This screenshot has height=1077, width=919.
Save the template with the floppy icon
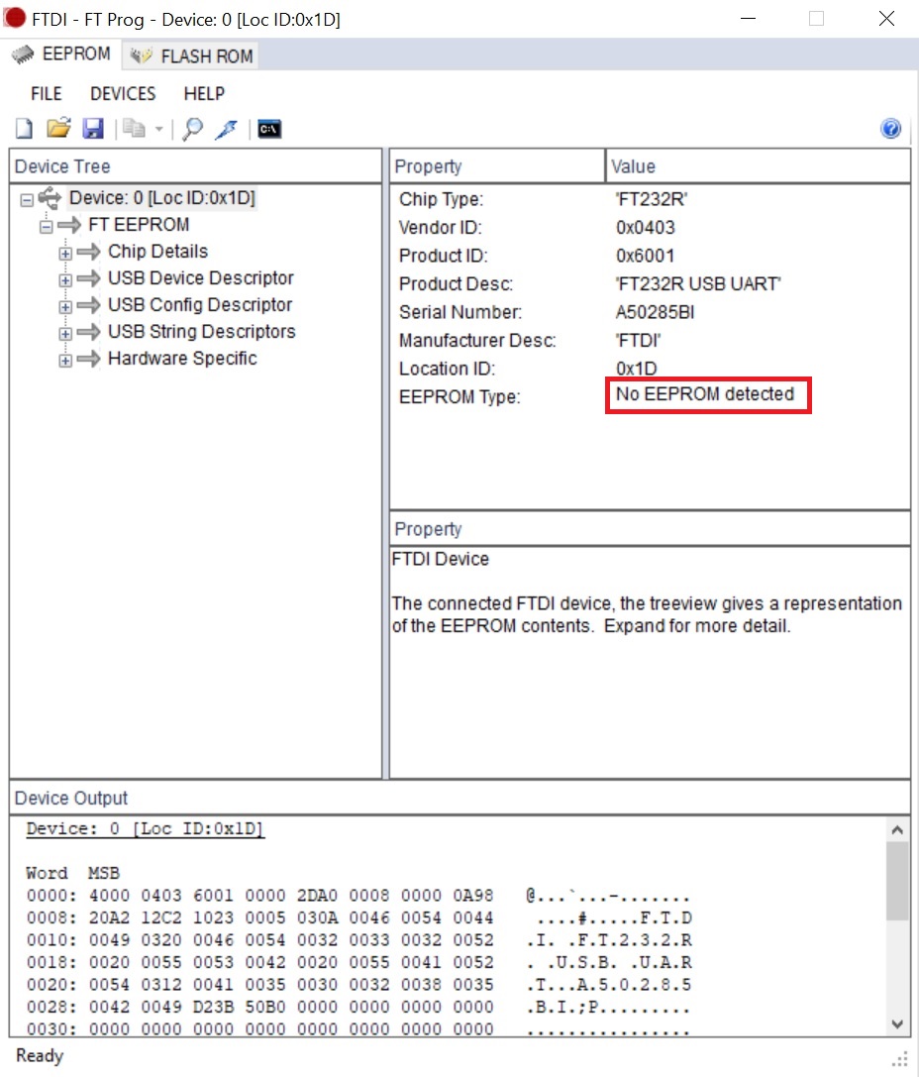click(x=93, y=129)
